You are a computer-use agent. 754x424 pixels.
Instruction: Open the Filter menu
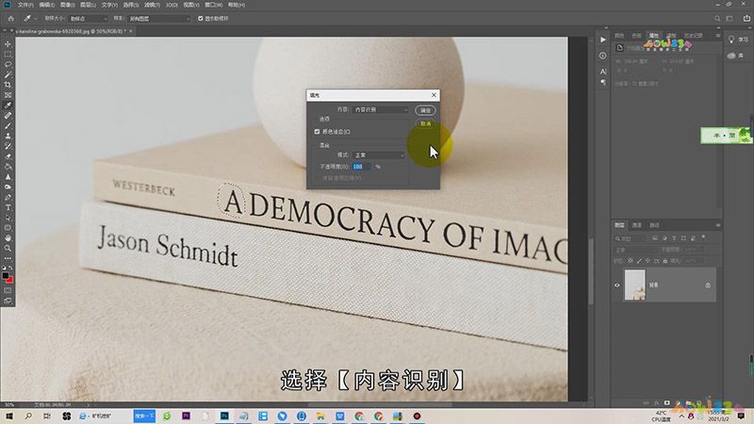tap(152, 5)
